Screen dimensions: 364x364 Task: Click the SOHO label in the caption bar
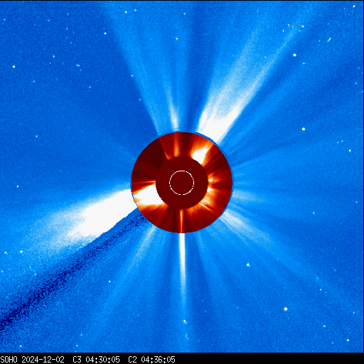(x=9, y=360)
